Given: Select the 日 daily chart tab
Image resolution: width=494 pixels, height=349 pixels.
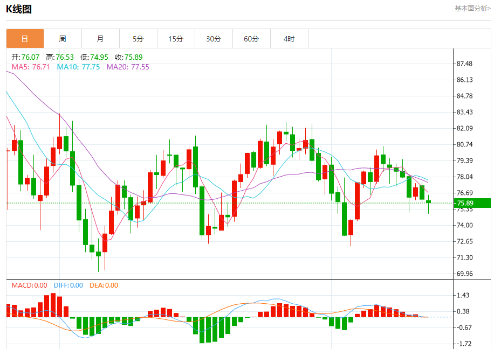Looking at the screenshot, I should [x=25, y=39].
